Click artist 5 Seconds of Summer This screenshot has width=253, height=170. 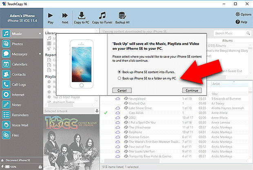(x=226, y=98)
